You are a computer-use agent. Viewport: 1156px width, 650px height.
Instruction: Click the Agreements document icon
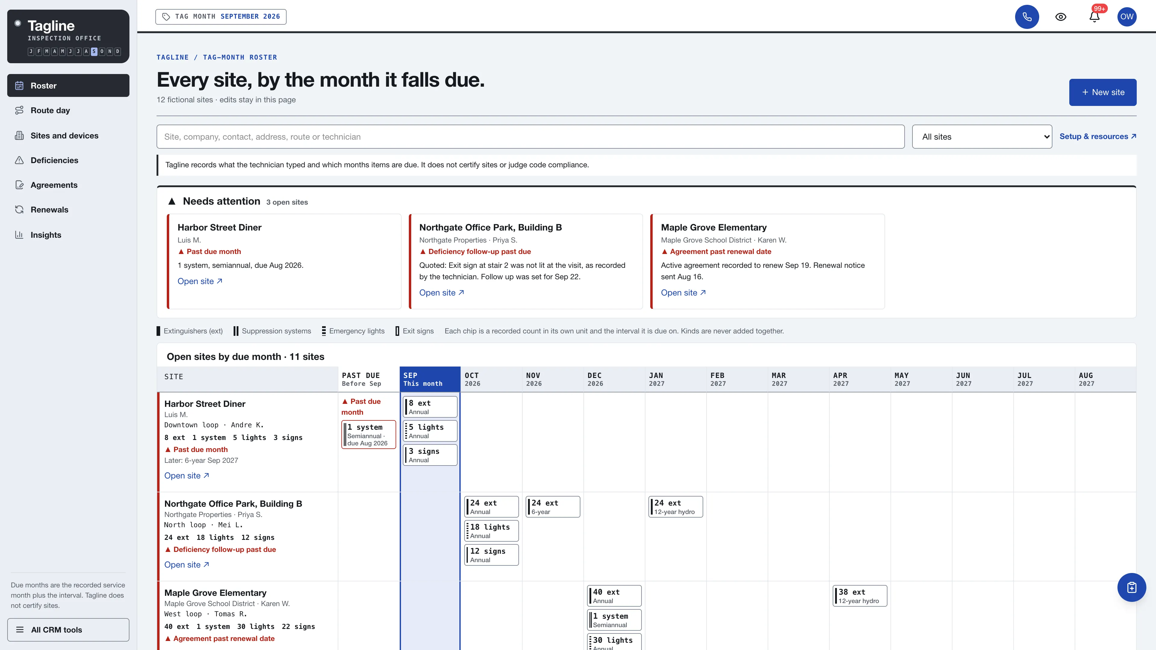click(x=19, y=185)
